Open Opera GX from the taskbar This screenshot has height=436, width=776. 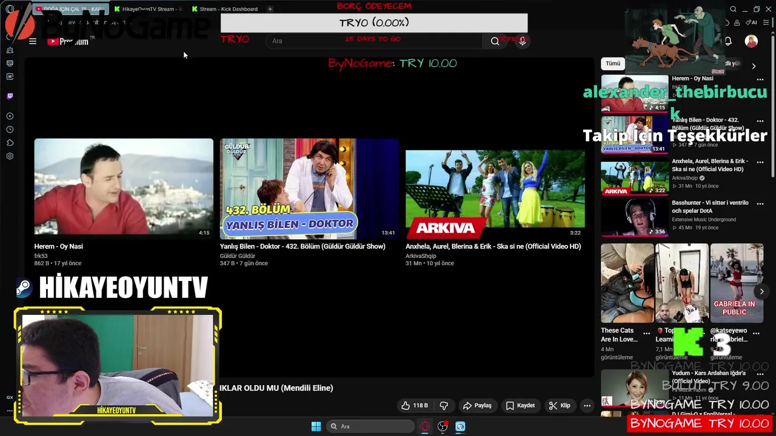point(424,426)
